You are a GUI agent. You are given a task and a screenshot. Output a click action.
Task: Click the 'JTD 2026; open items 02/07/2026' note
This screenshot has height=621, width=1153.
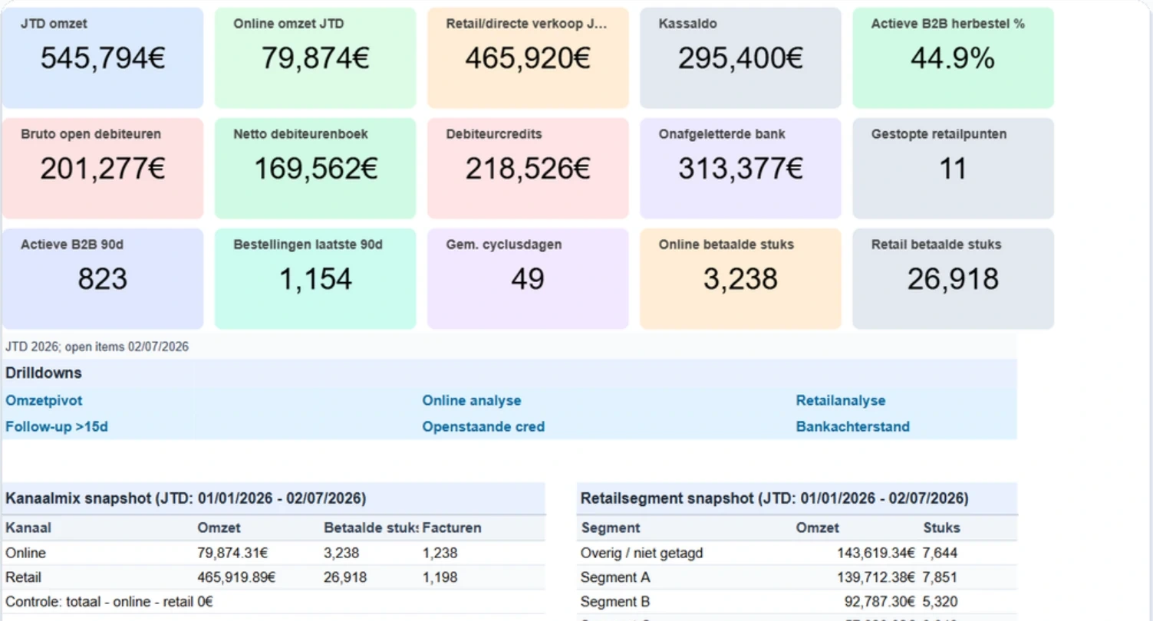[x=97, y=347]
